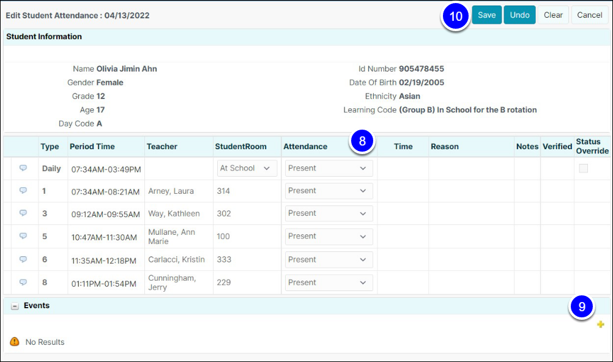Open the attendance dropdown for Way, Kathleen
The width and height of the screenshot is (613, 362).
coord(329,213)
